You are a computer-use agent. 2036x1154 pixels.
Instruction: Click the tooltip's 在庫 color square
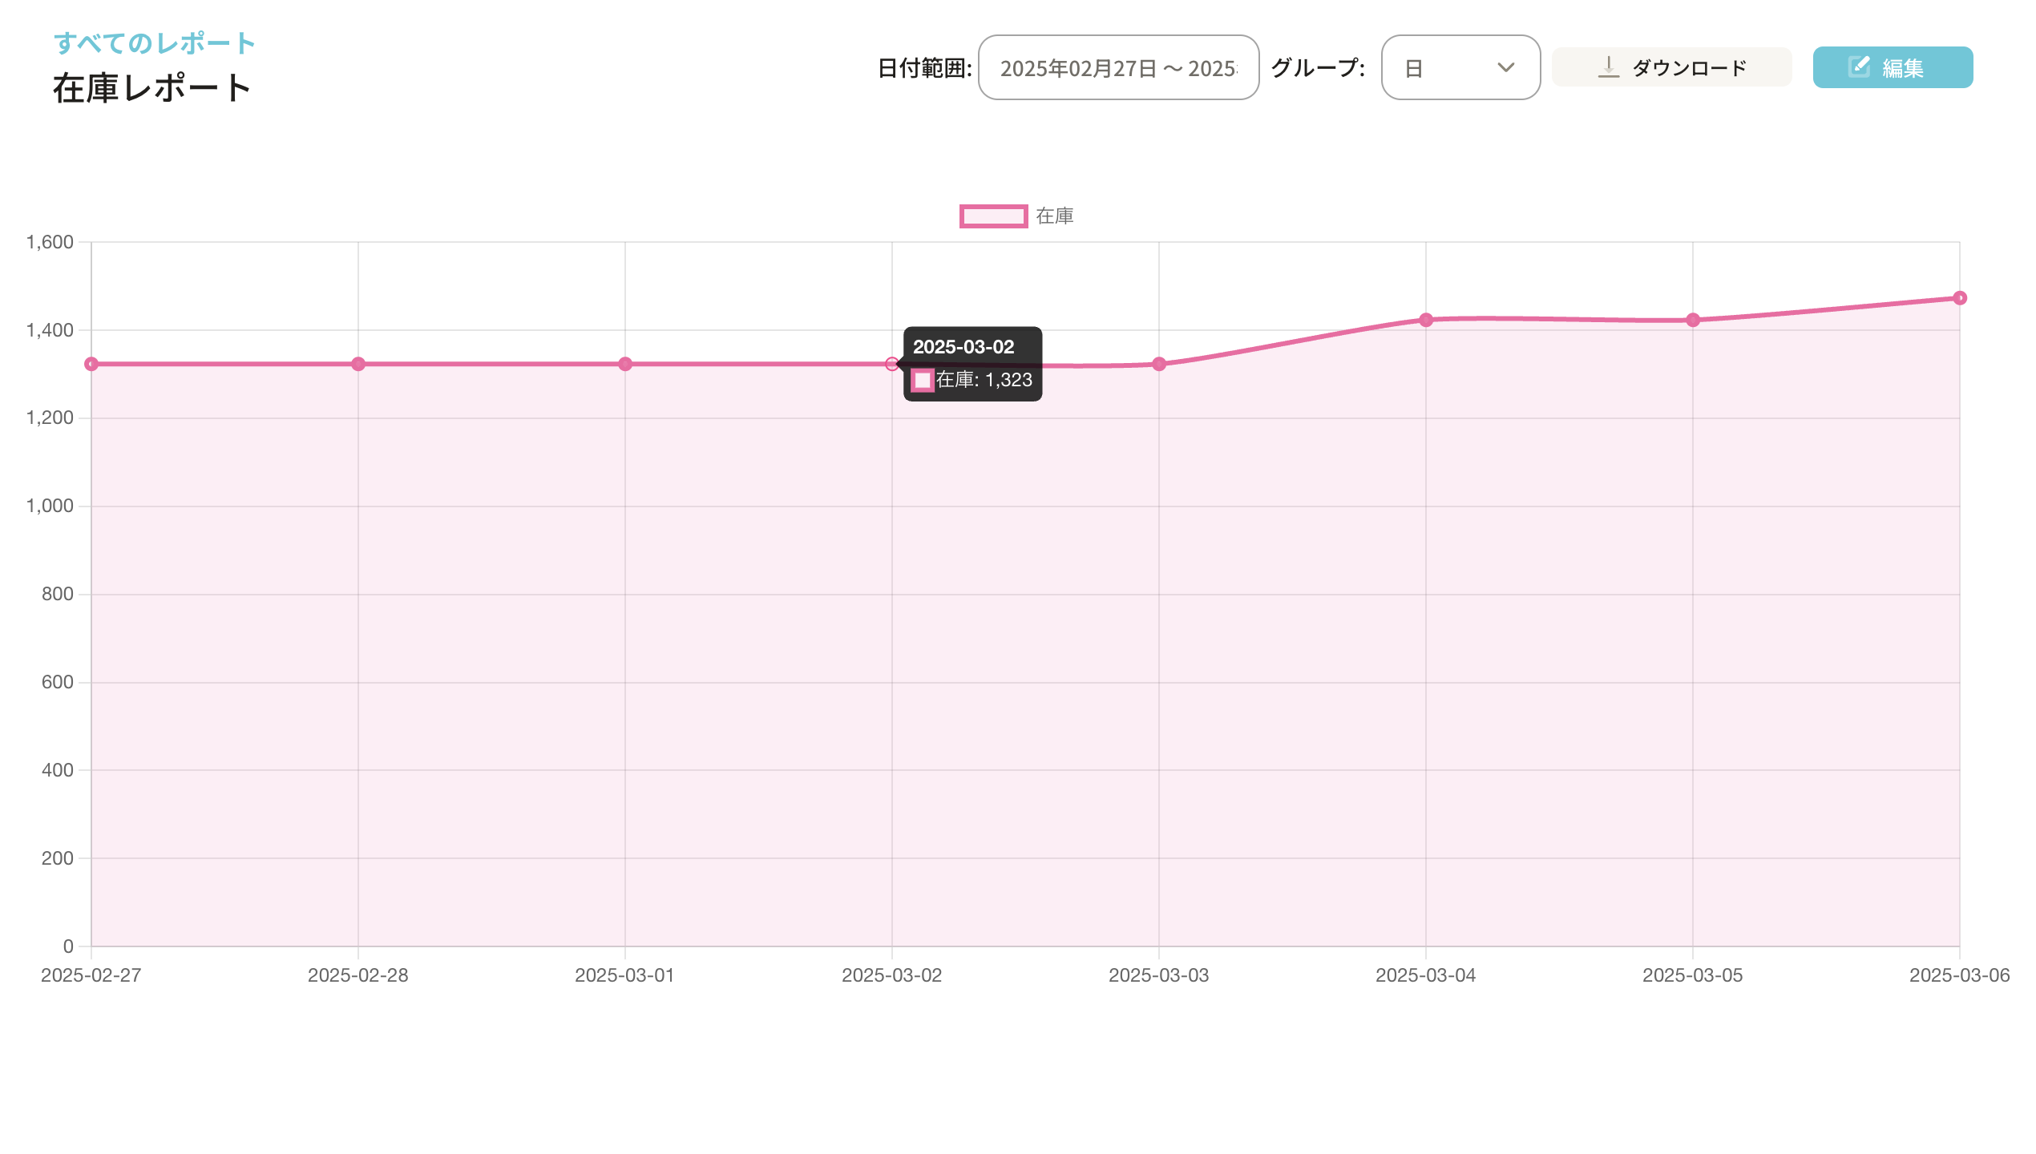click(923, 380)
